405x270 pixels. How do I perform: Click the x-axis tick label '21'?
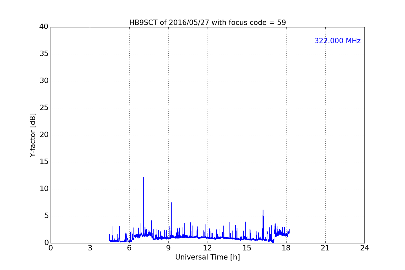point(325,248)
